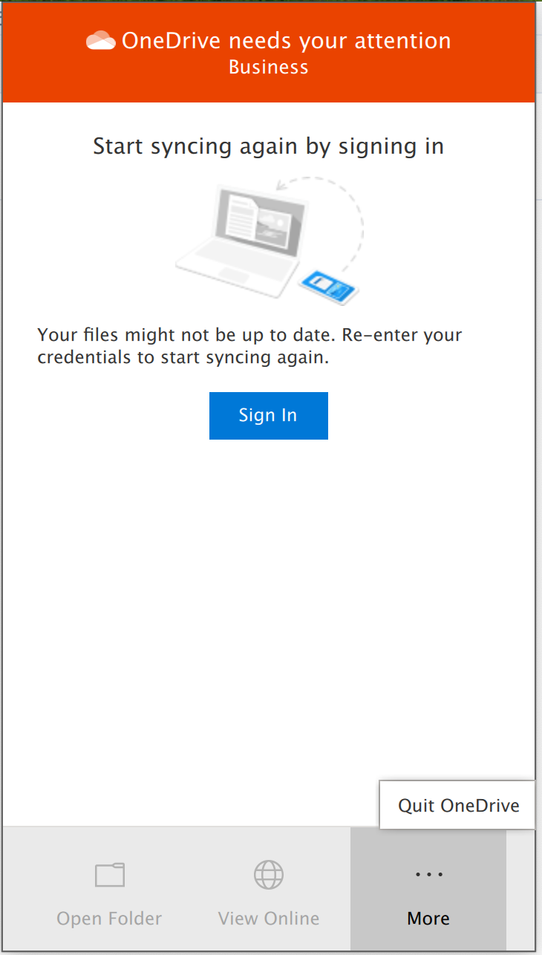Screen dimensions: 542x955
Task: Click "Start syncing again by signing in" heading
Action: tap(268, 147)
